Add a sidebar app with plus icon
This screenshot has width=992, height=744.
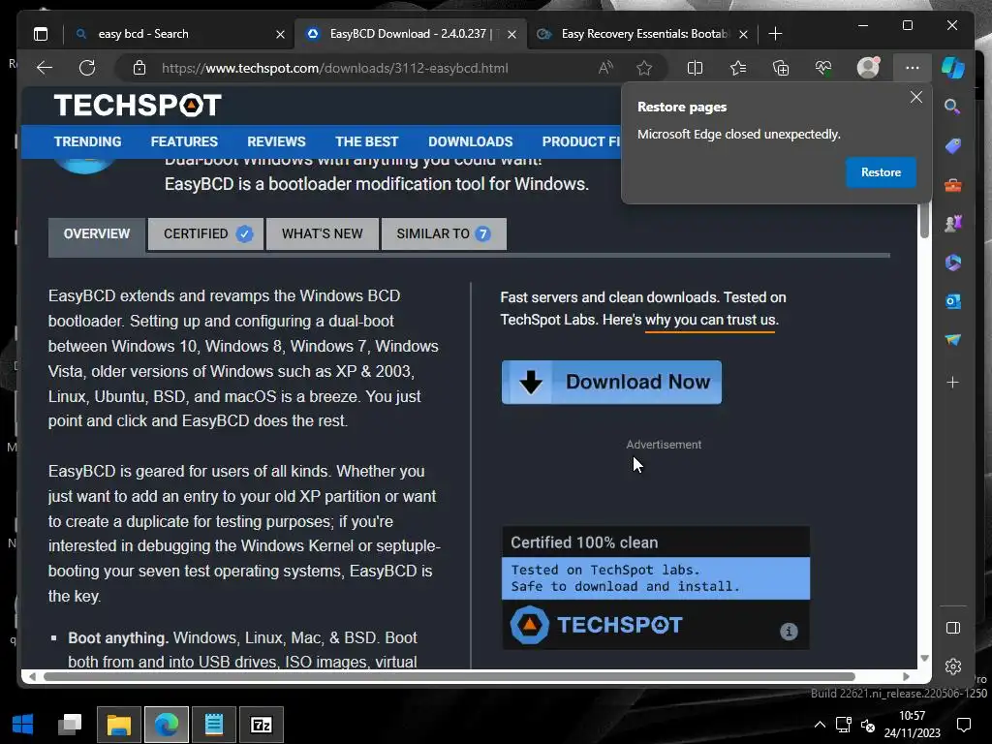(x=953, y=382)
